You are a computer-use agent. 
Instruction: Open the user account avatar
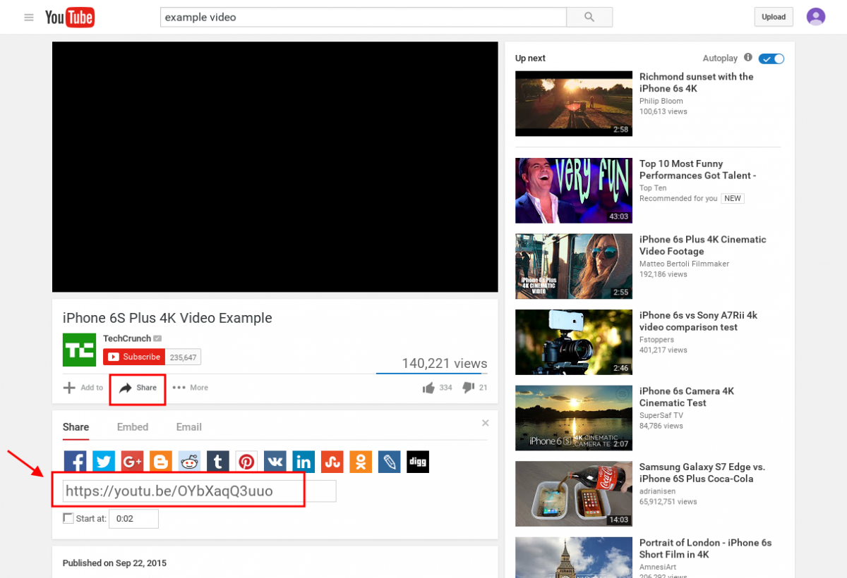coord(816,17)
